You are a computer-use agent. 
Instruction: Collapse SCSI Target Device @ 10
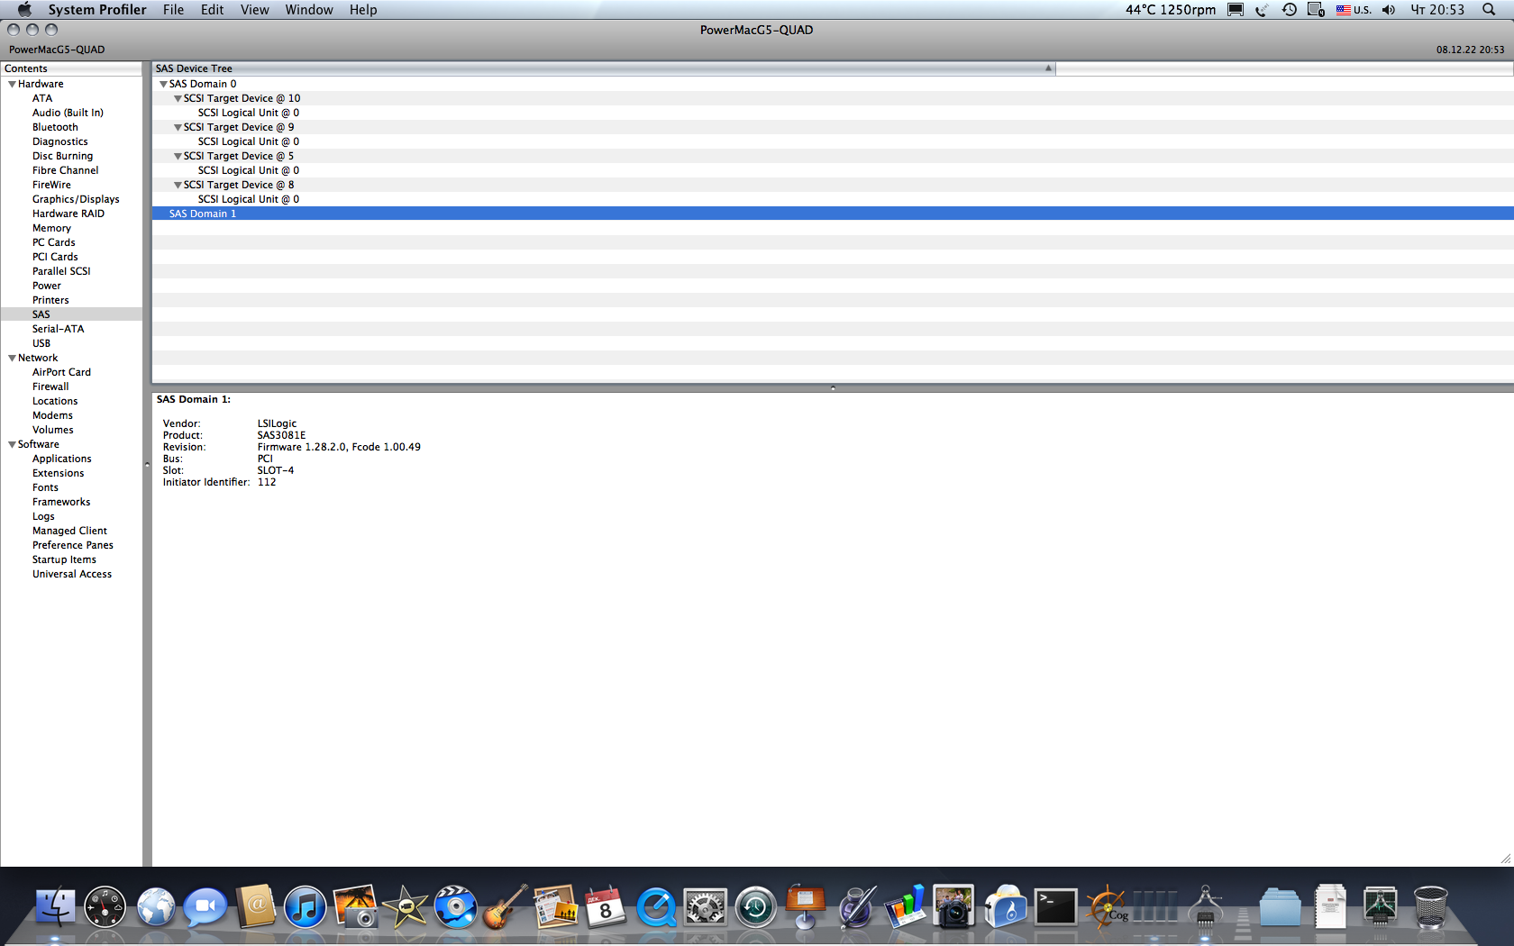click(178, 98)
